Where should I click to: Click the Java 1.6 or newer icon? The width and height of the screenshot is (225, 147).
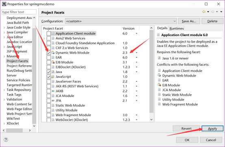[x=159, y=58]
